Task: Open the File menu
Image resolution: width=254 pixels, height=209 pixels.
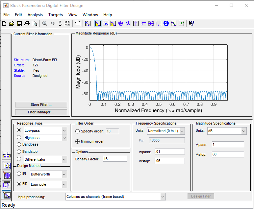Action: point(6,15)
